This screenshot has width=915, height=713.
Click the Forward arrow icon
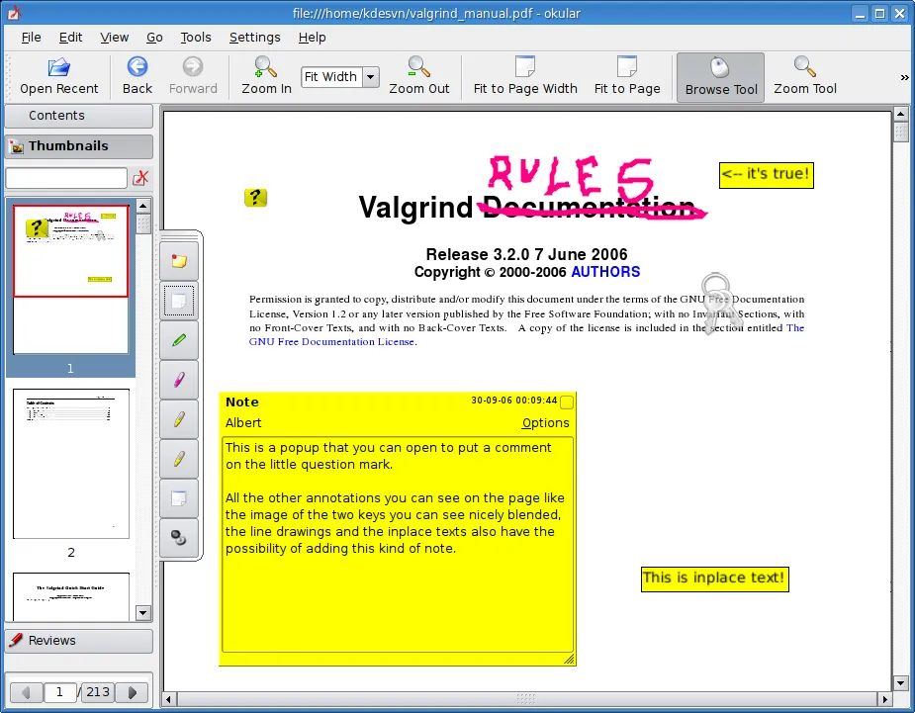193,66
